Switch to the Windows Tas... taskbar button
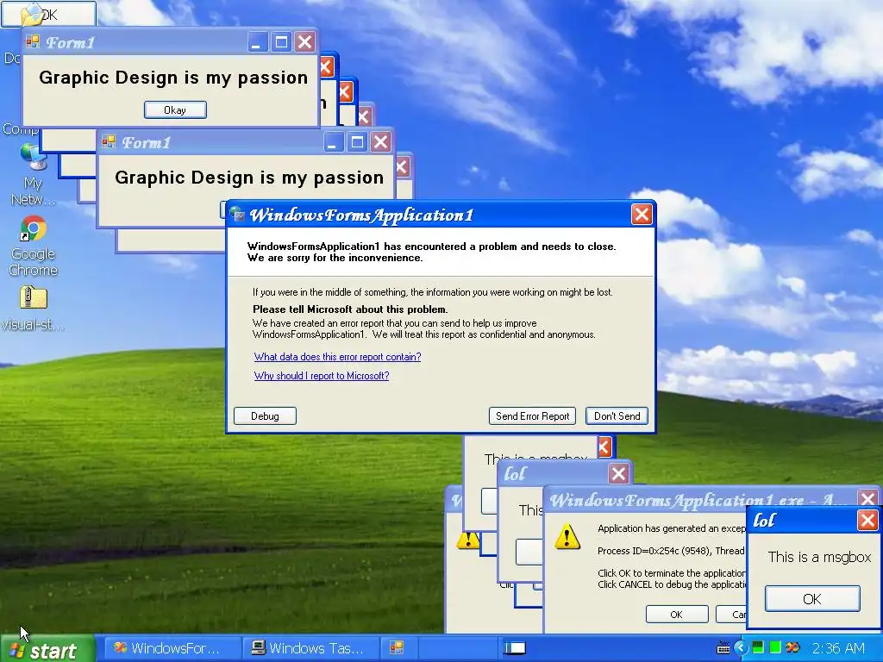 (x=310, y=648)
